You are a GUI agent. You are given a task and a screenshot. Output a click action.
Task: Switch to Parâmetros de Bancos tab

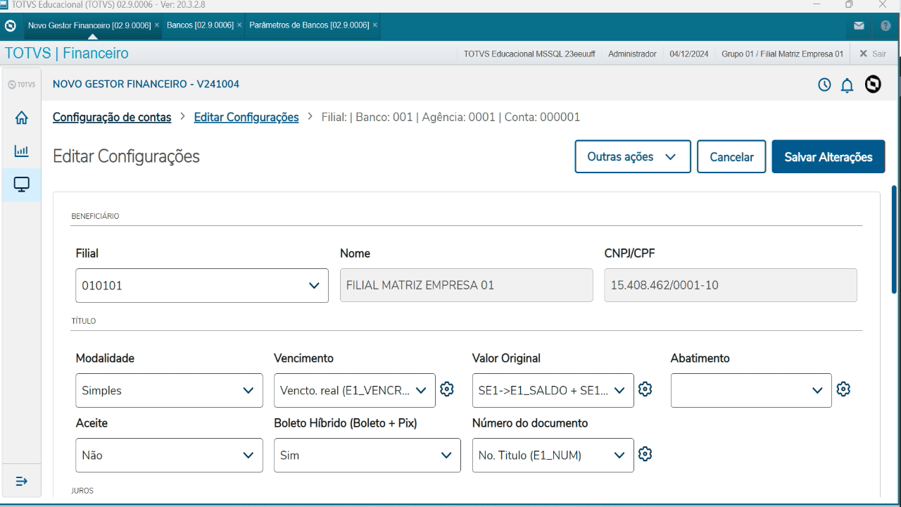click(309, 25)
